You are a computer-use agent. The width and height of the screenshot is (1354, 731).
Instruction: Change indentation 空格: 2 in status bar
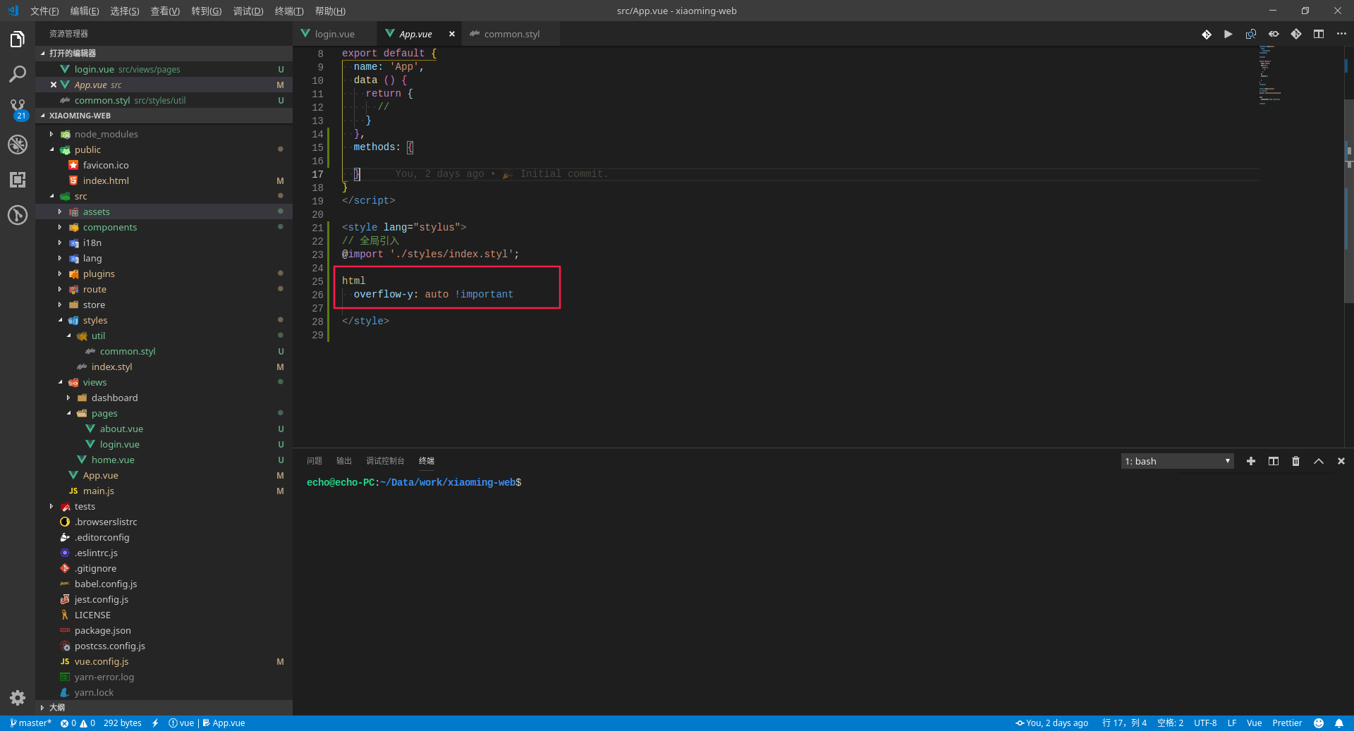[1170, 723]
